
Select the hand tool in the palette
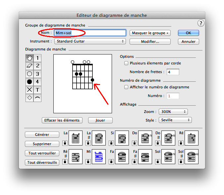(29, 58)
